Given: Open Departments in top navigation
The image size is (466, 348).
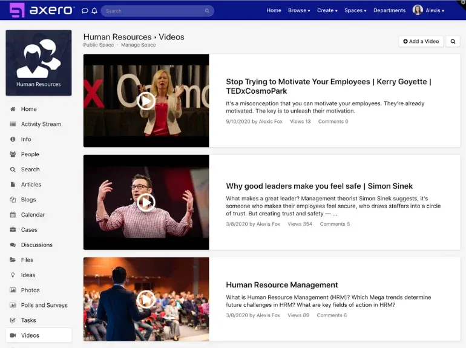Looking at the screenshot, I should (389, 10).
